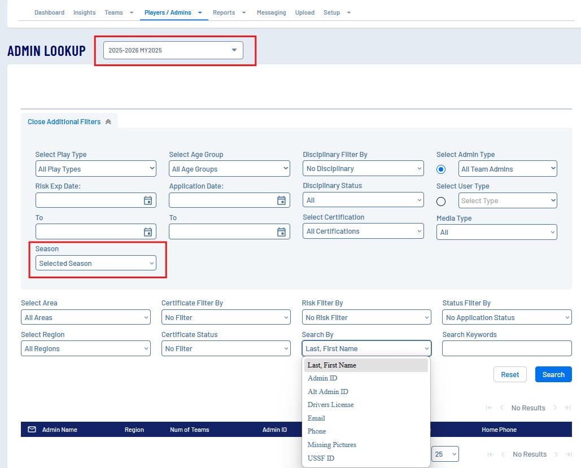Click the Reset button
The height and width of the screenshot is (468, 581).
[510, 375]
